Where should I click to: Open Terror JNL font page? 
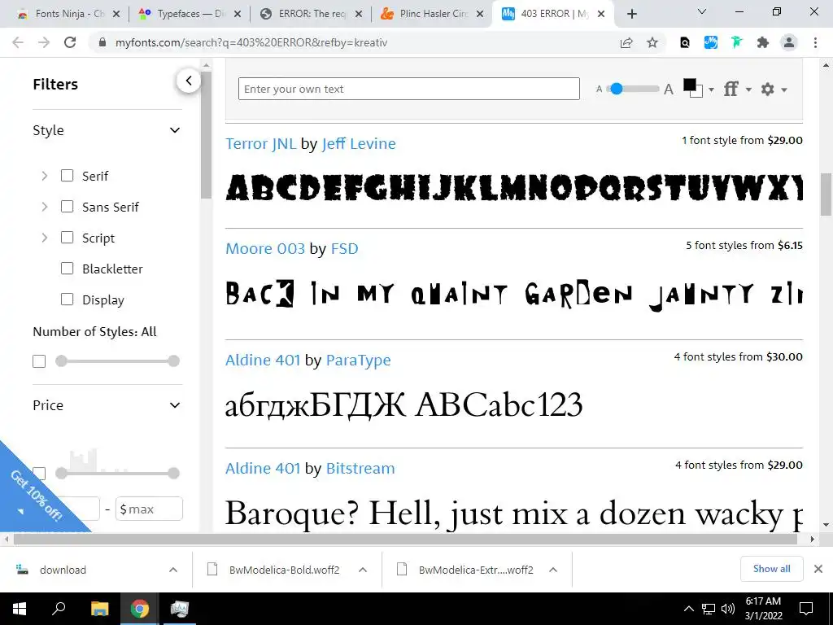click(x=261, y=143)
